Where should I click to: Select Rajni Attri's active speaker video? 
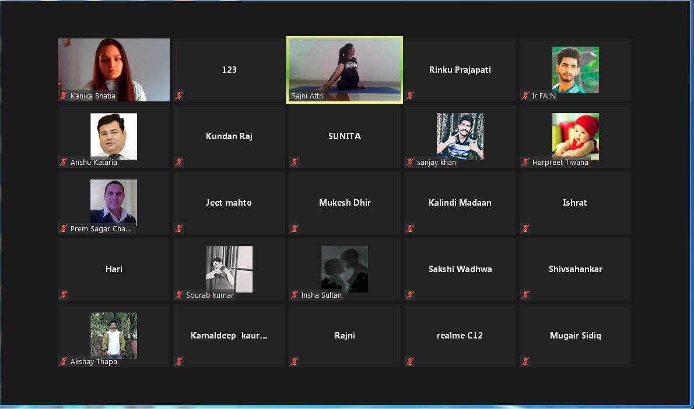pyautogui.click(x=344, y=70)
